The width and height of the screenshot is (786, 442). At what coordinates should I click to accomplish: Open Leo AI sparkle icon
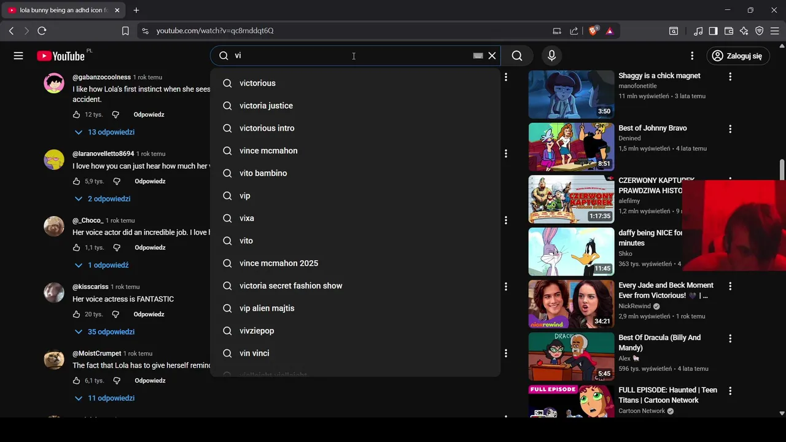click(x=744, y=31)
